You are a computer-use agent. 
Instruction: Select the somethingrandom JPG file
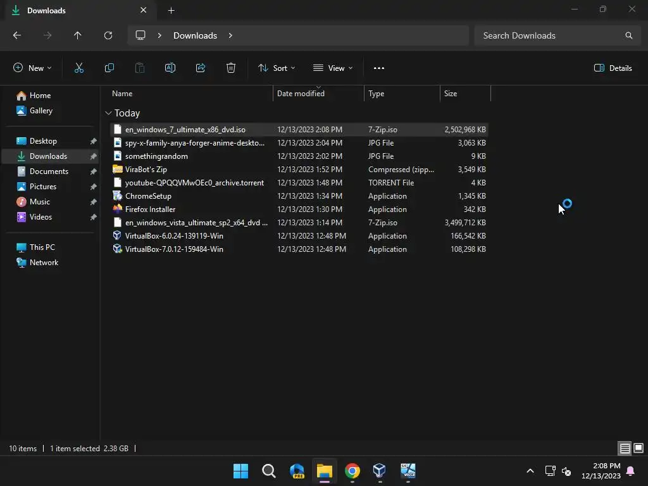[x=299, y=156]
